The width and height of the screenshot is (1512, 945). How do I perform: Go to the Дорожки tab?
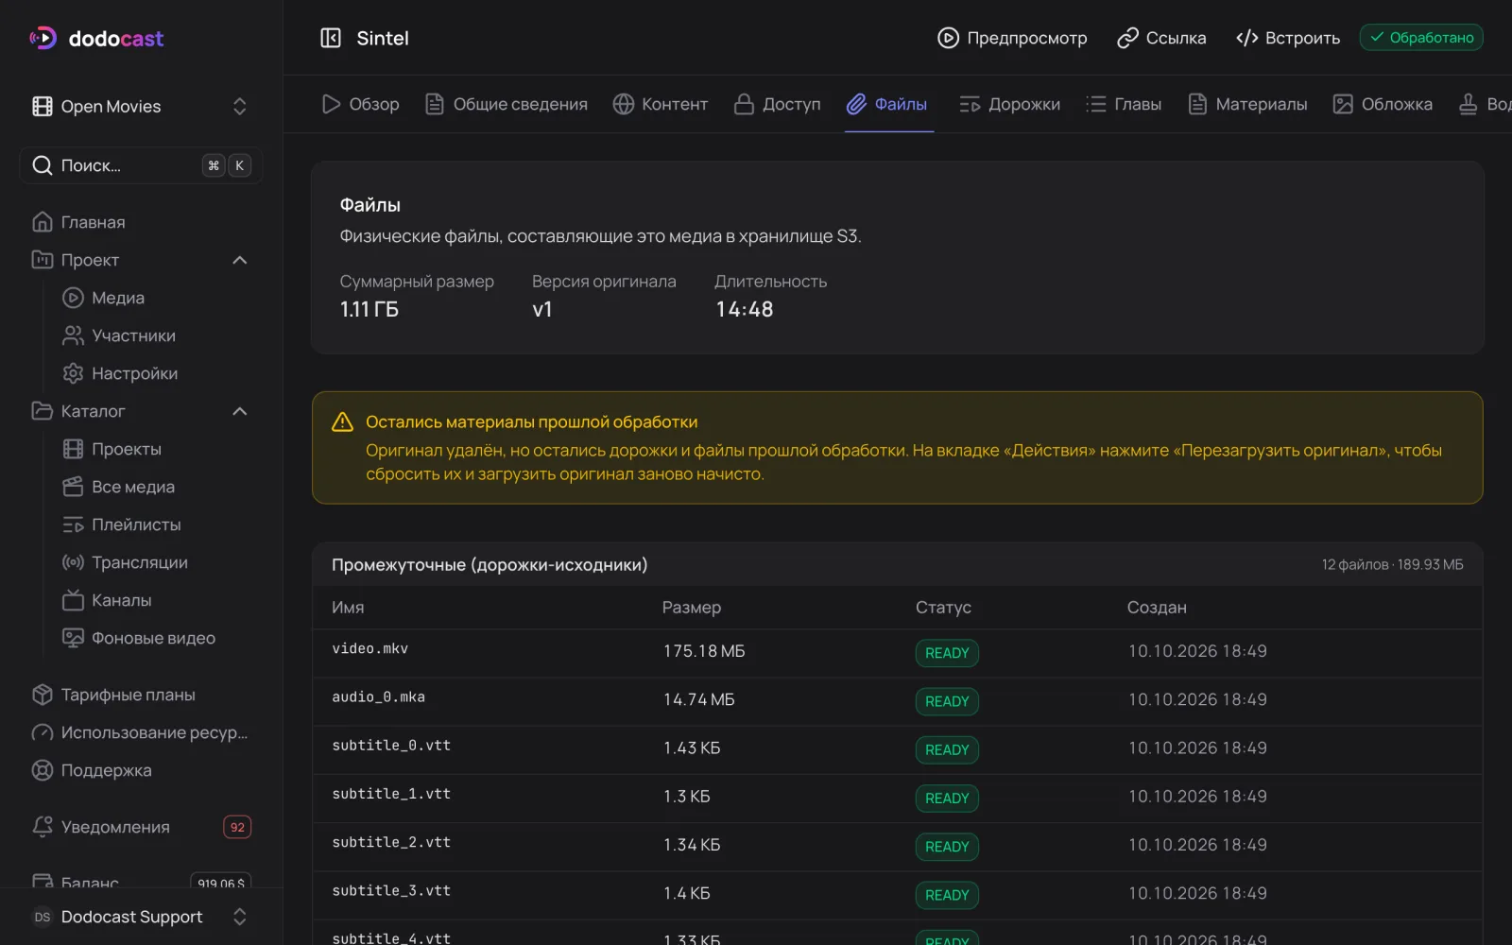pos(1009,104)
